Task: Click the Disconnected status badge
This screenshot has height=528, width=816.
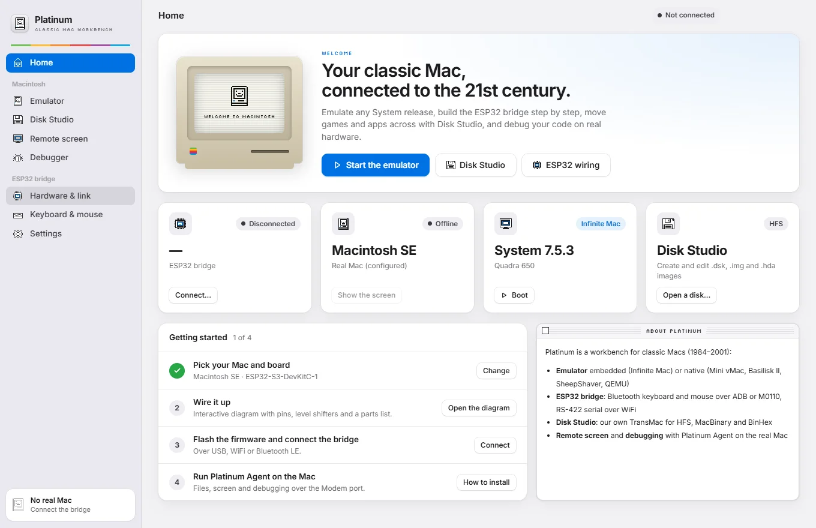Action: click(x=268, y=224)
